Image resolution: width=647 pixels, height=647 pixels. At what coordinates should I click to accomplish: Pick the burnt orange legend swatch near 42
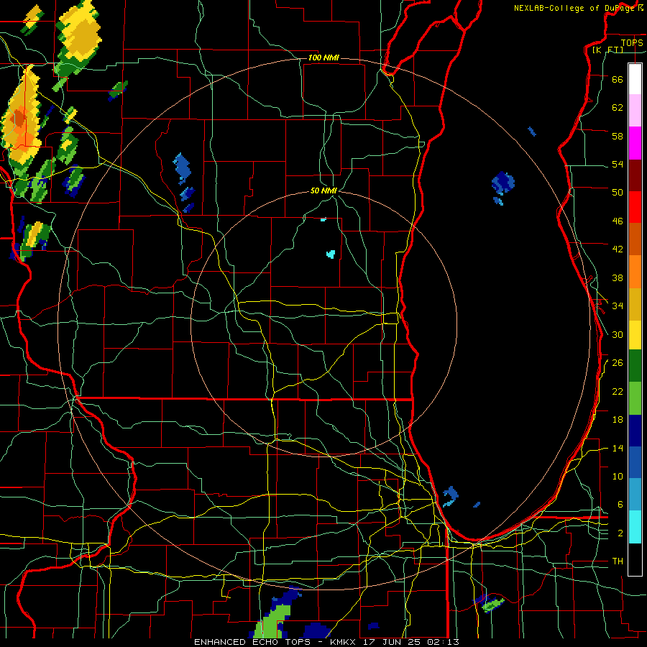pyautogui.click(x=635, y=239)
